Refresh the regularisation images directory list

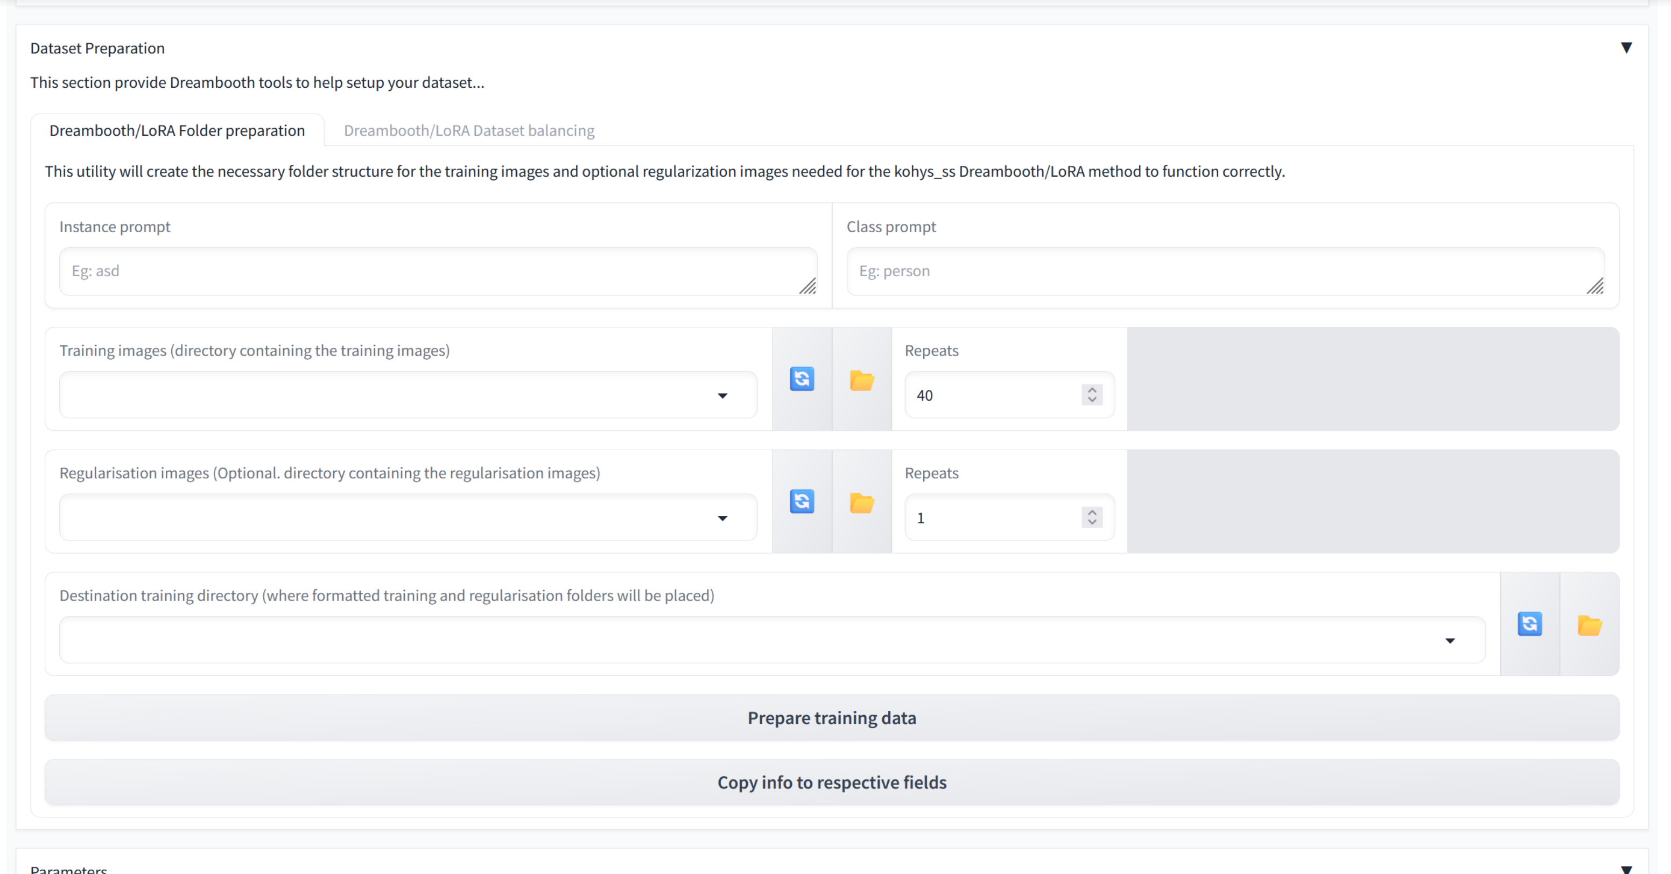click(x=802, y=501)
